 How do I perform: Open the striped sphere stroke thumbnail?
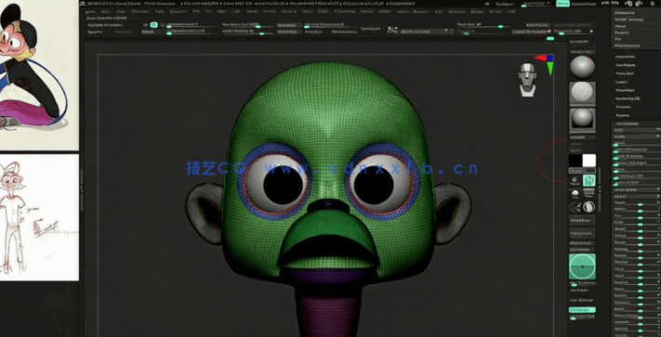click(582, 94)
